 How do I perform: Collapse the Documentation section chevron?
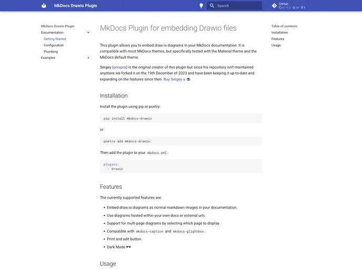pos(88,33)
